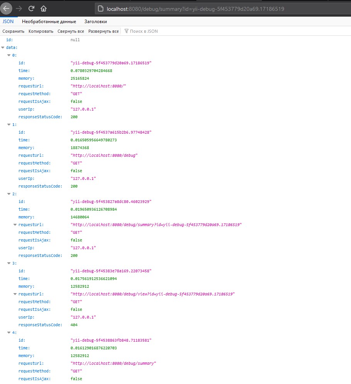This screenshot has width=351, height=384.
Task: Select the debug/view?id= requestUrl value in item 3
Action: (153, 294)
